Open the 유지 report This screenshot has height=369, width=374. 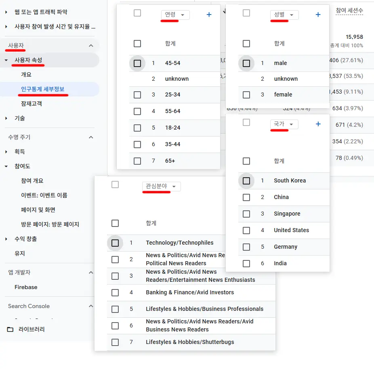coord(20,254)
